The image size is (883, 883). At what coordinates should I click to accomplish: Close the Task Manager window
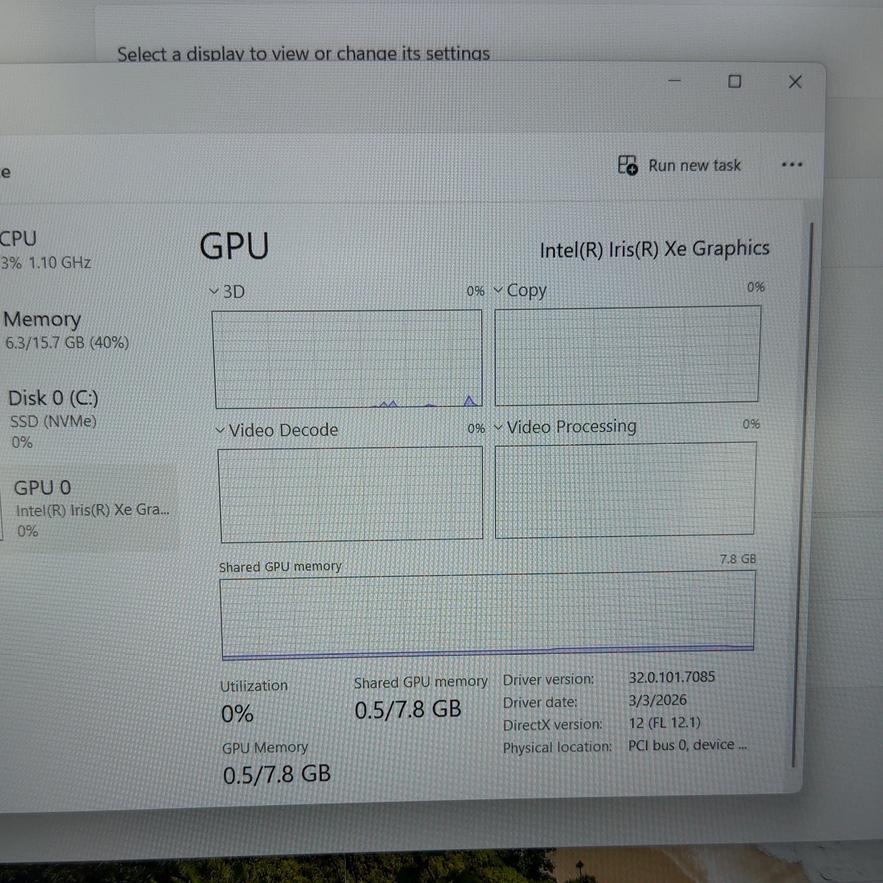(795, 82)
